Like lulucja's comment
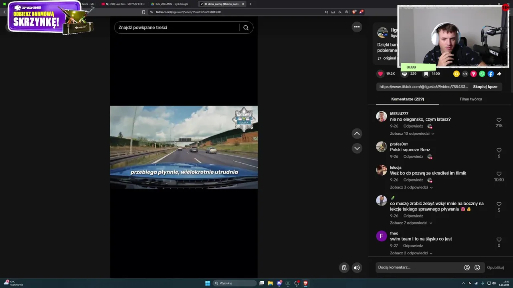 [x=499, y=174]
